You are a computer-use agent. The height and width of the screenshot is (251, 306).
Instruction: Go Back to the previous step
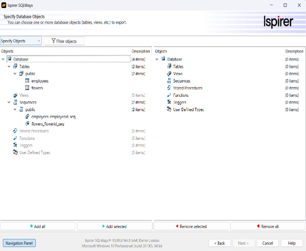[x=219, y=243]
